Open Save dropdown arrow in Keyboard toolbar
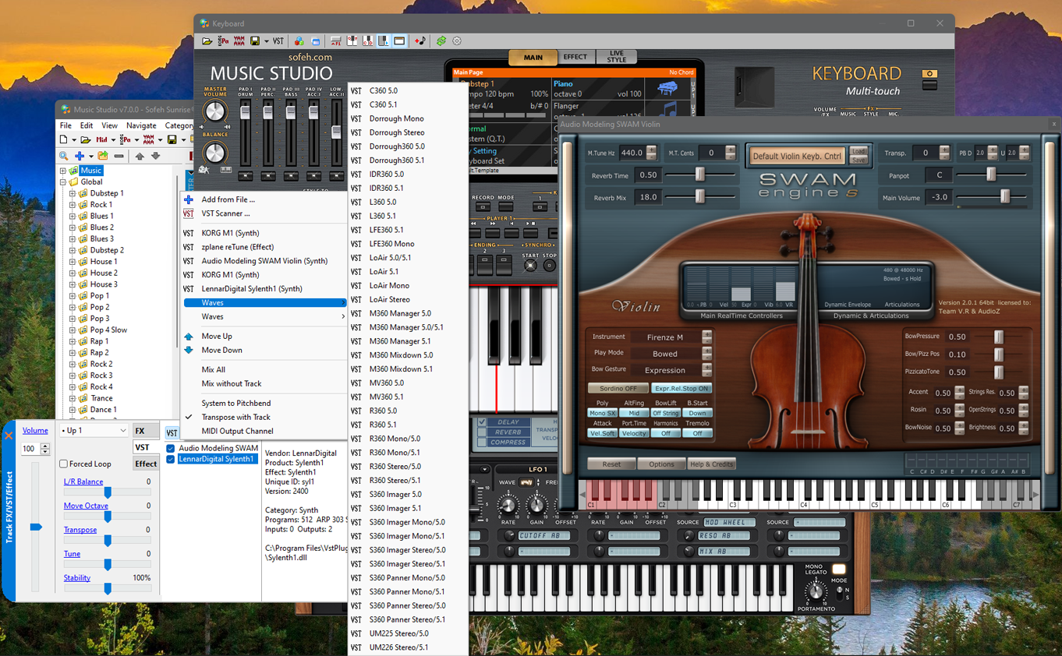This screenshot has width=1062, height=656. 267,41
